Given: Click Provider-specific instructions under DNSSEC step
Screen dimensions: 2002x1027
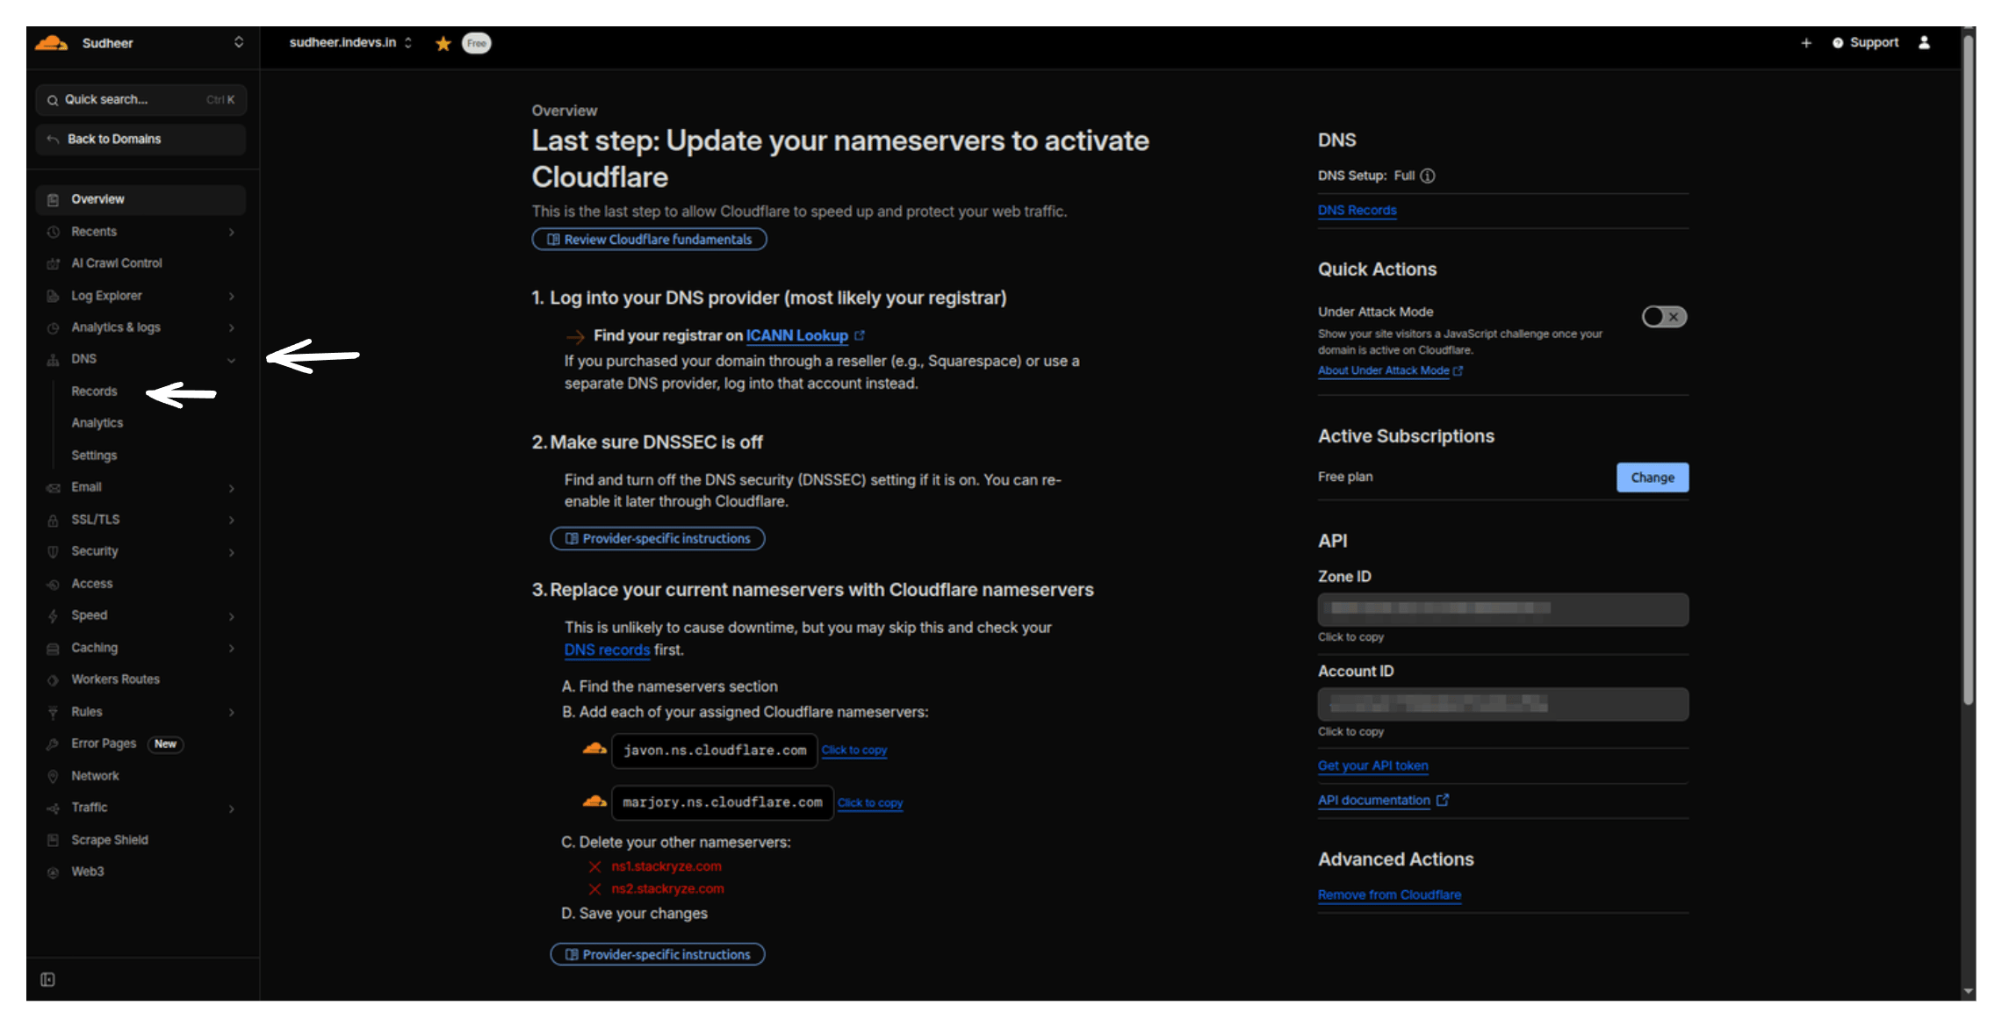Looking at the screenshot, I should pos(658,538).
